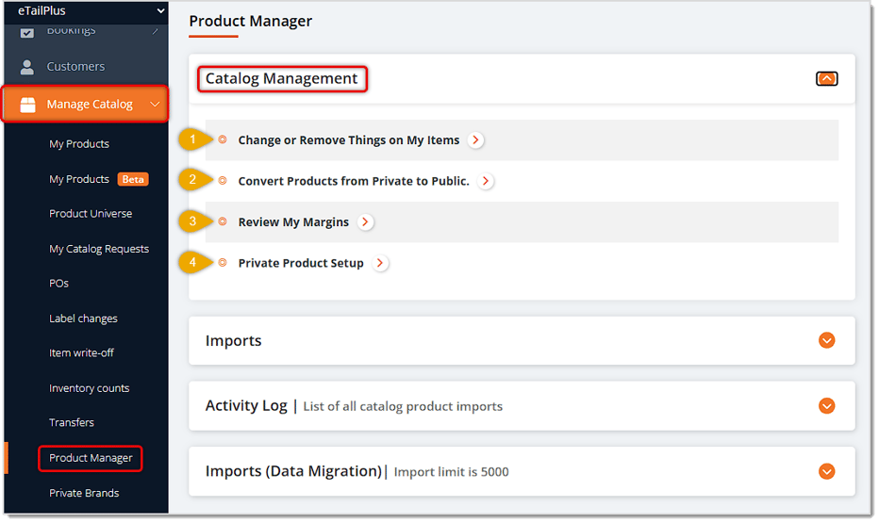Click the Imports section heading
The height and width of the screenshot is (523, 879).
point(233,340)
